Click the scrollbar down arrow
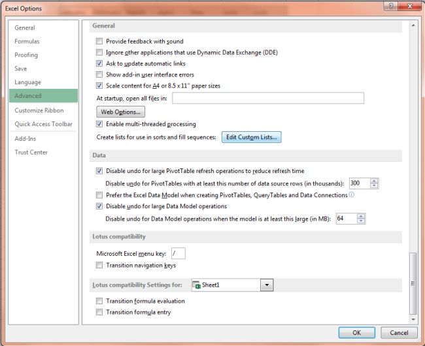The width and height of the screenshot is (425, 346). click(413, 319)
